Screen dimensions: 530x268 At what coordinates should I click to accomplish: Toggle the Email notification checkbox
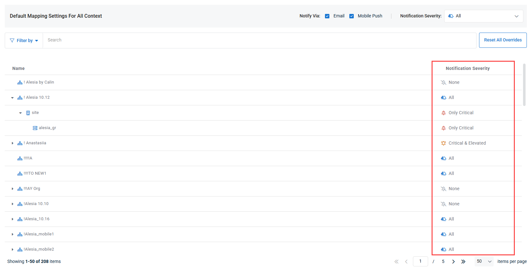(x=327, y=16)
